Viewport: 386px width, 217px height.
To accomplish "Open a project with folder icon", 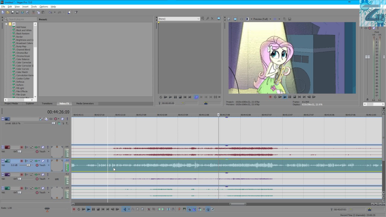I will coord(8,12).
